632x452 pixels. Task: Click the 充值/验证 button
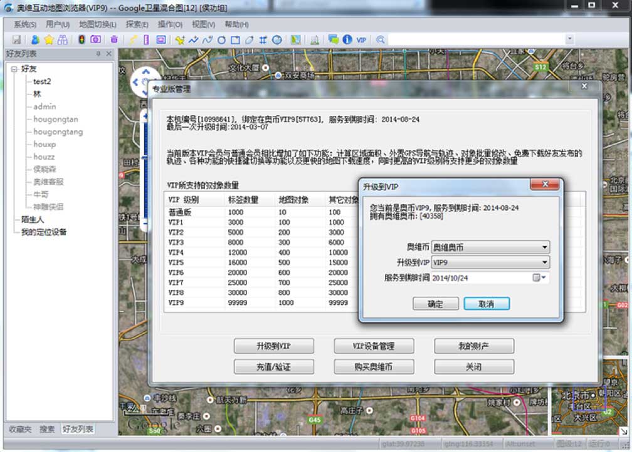[x=273, y=367]
